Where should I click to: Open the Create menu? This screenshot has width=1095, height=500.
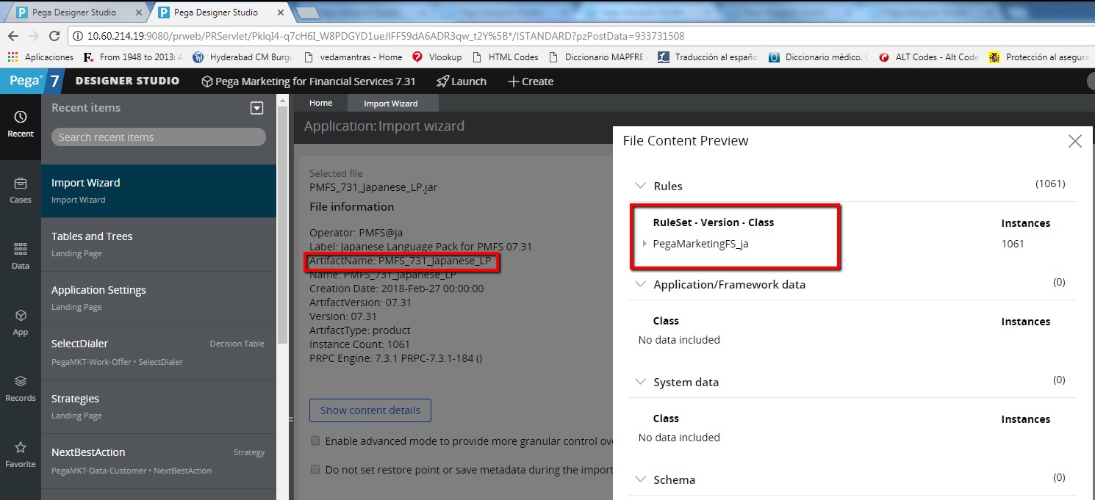[x=531, y=81]
